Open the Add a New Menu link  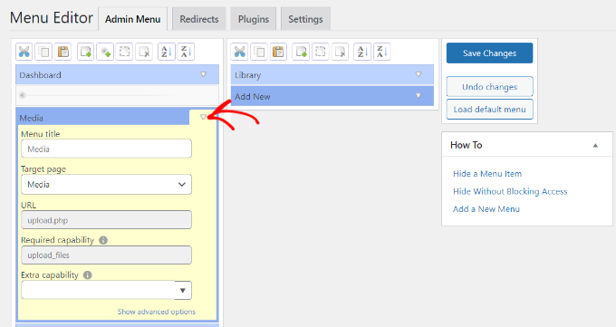click(x=486, y=209)
